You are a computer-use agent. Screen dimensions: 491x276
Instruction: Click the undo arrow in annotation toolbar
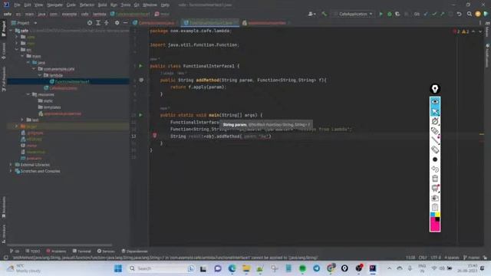click(x=435, y=169)
